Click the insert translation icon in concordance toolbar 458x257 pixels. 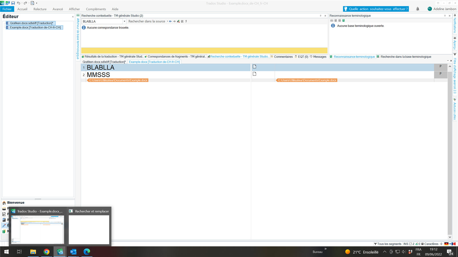pos(178,21)
